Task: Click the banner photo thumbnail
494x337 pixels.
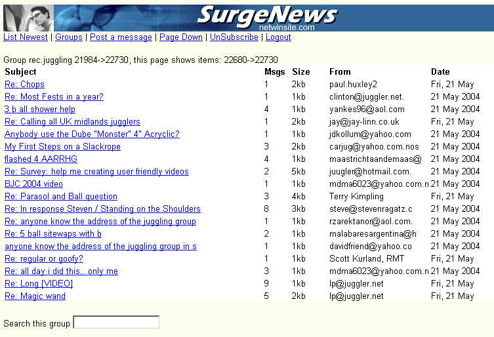Action: (28, 18)
